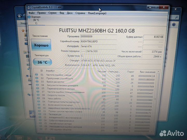This screenshot has width=187, height=140.
Task: Click the Атрибут column header
Action: (50, 71)
